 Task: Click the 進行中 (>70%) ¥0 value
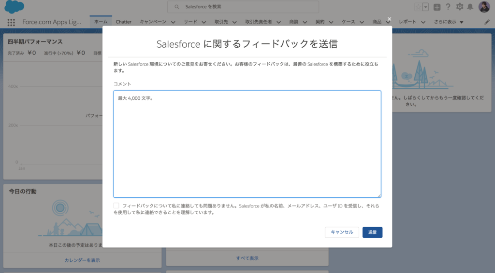[x=64, y=53]
